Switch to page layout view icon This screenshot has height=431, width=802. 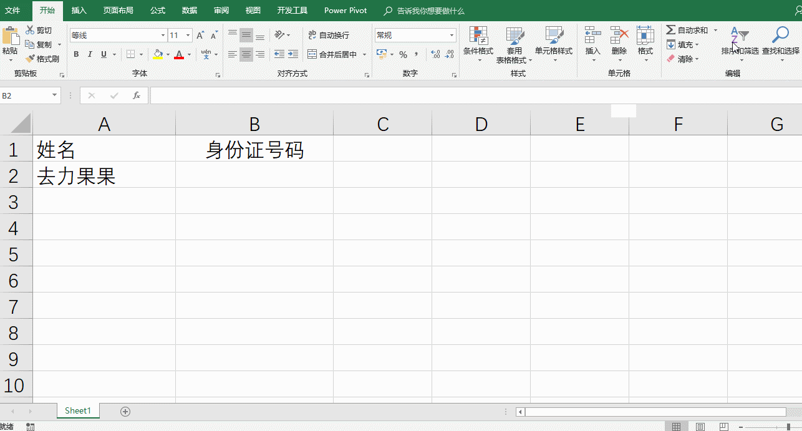[700, 427]
